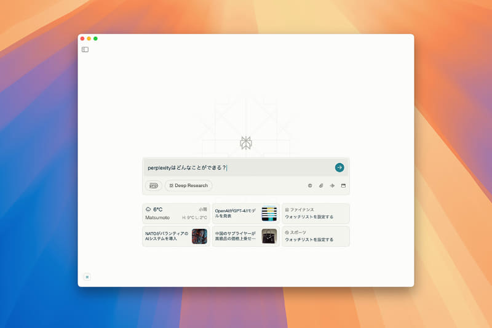Toggle the sidebar panel icon
The height and width of the screenshot is (328, 492).
tap(85, 50)
